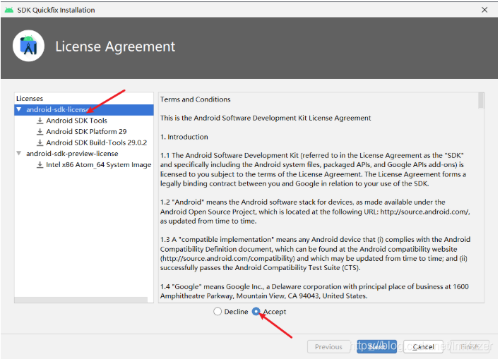Image resolution: width=500 pixels, height=359 pixels.
Task: Click the License Agreement page title
Action: click(x=115, y=47)
